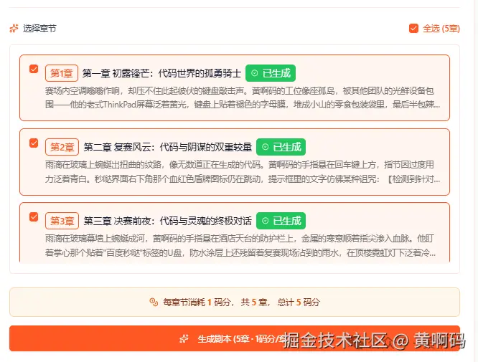Click the 已生成 badge on chapter two
This screenshot has height=362, width=478.
tap(281, 147)
